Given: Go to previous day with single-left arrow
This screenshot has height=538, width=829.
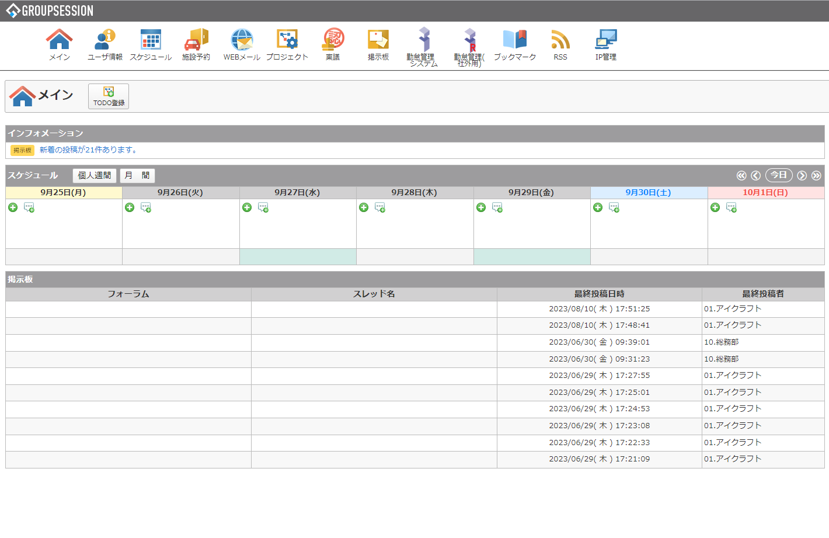Looking at the screenshot, I should [755, 175].
